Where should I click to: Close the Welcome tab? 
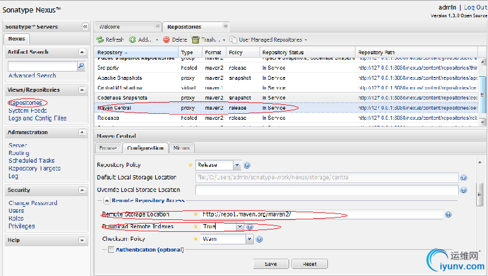click(x=158, y=26)
